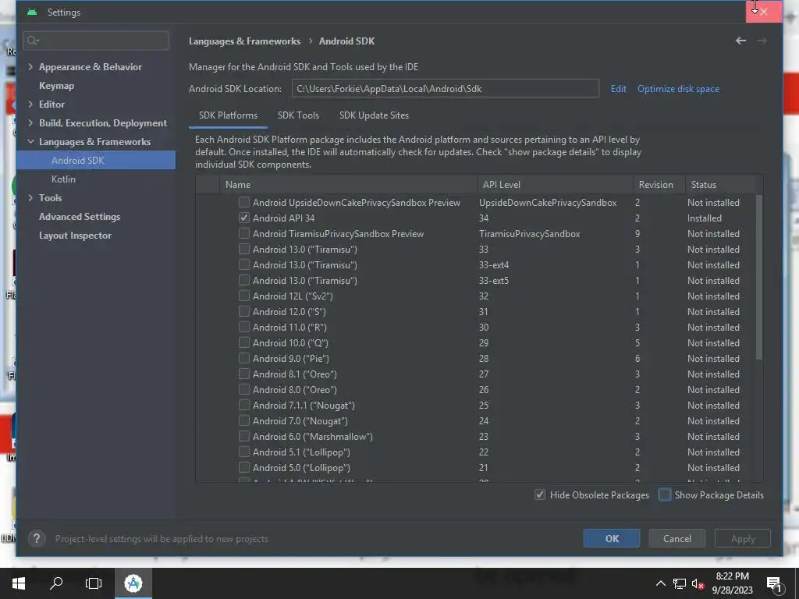Check Android 10.0 ("Q") checkbox
This screenshot has height=599, width=799.
coord(244,343)
